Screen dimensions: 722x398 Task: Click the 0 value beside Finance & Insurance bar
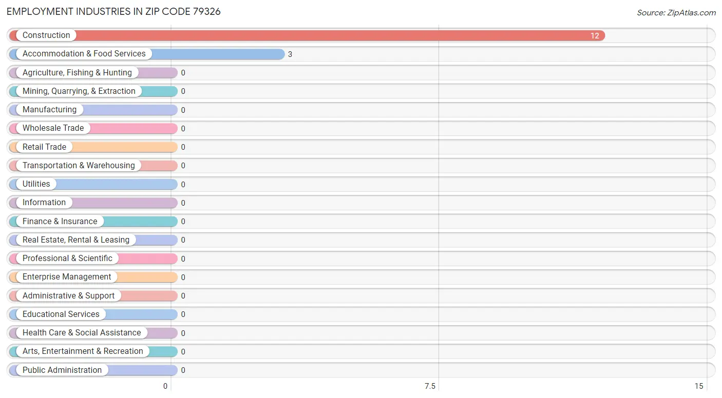[x=183, y=222]
